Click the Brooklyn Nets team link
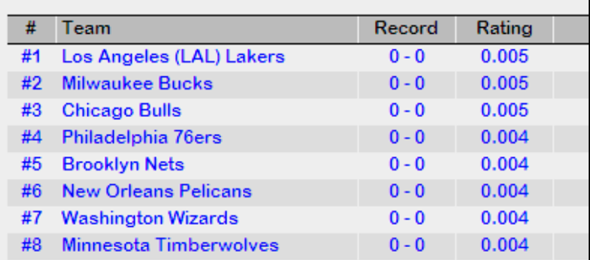This screenshot has height=260, width=590. [123, 165]
